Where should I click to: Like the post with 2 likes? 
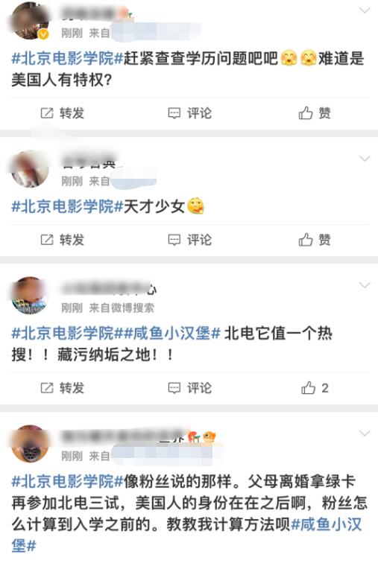tap(315, 388)
